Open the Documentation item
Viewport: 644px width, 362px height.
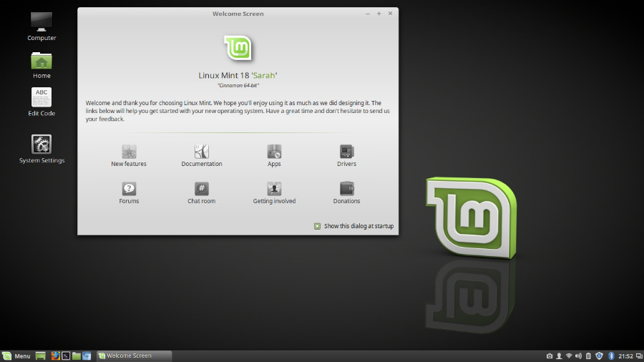pyautogui.click(x=202, y=155)
